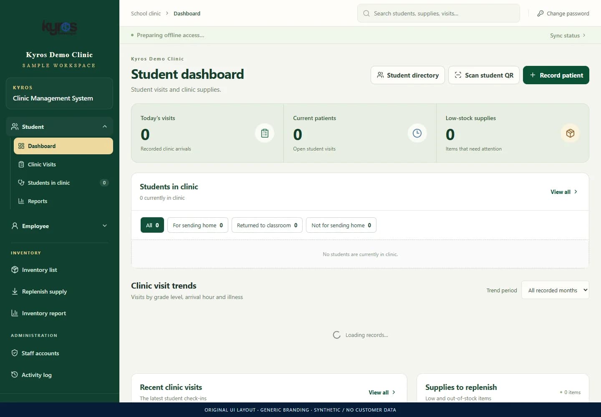Image resolution: width=601 pixels, height=417 pixels.
Task: Click the clipboard icon in Today's visits card
Action: (265, 133)
